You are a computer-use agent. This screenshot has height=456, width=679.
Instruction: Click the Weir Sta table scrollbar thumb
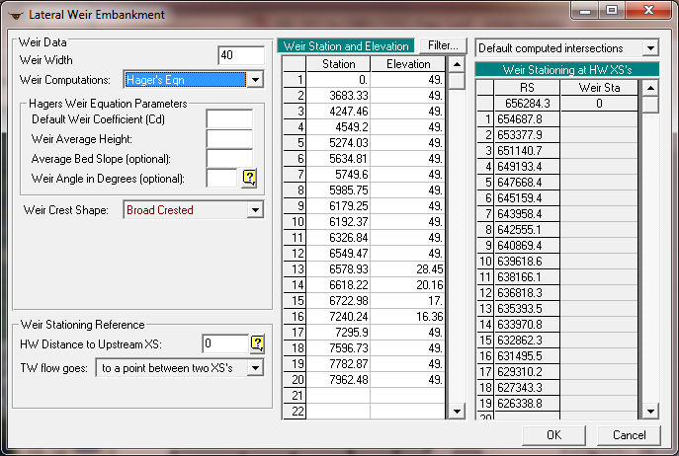tap(650, 105)
